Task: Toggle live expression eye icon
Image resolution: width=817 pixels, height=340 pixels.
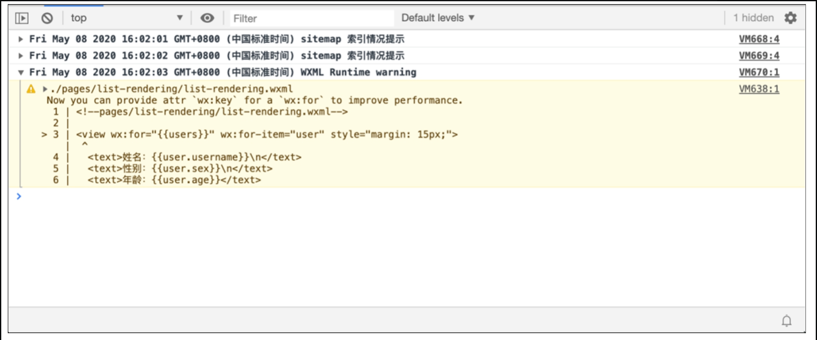Action: (207, 18)
